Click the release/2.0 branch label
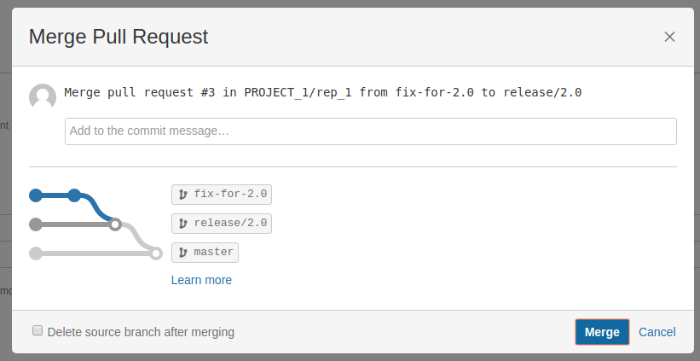The image size is (700, 361). tap(230, 224)
